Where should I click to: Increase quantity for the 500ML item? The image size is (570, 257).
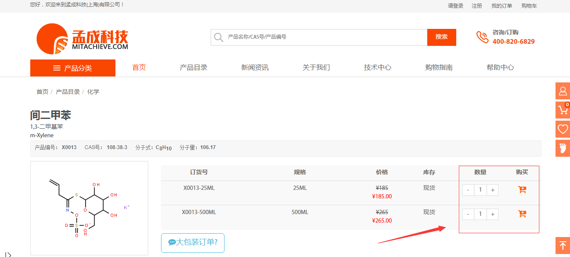click(492, 214)
